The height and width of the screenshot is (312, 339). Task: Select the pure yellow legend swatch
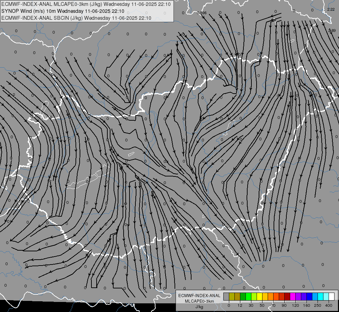(260, 296)
